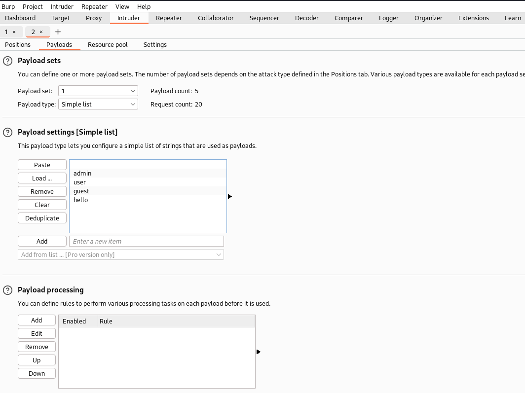Switch to the Dashboard tab

[x=20, y=18]
